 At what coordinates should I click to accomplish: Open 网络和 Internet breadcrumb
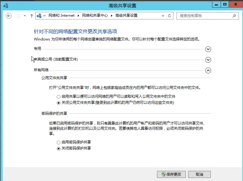[61, 16]
